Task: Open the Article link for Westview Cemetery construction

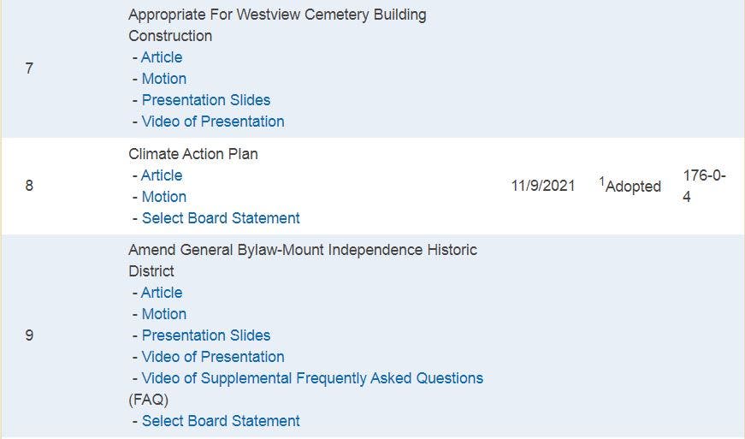Action: tap(162, 57)
